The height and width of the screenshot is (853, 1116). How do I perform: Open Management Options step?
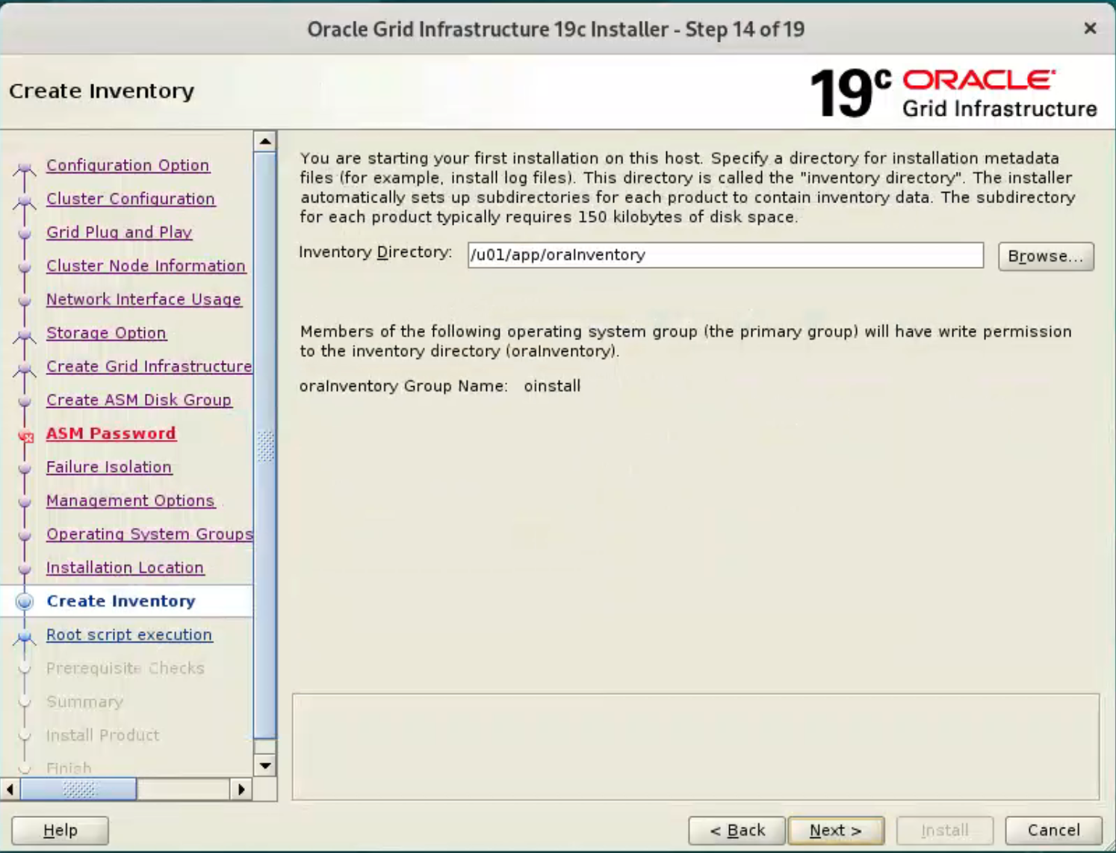tap(130, 500)
